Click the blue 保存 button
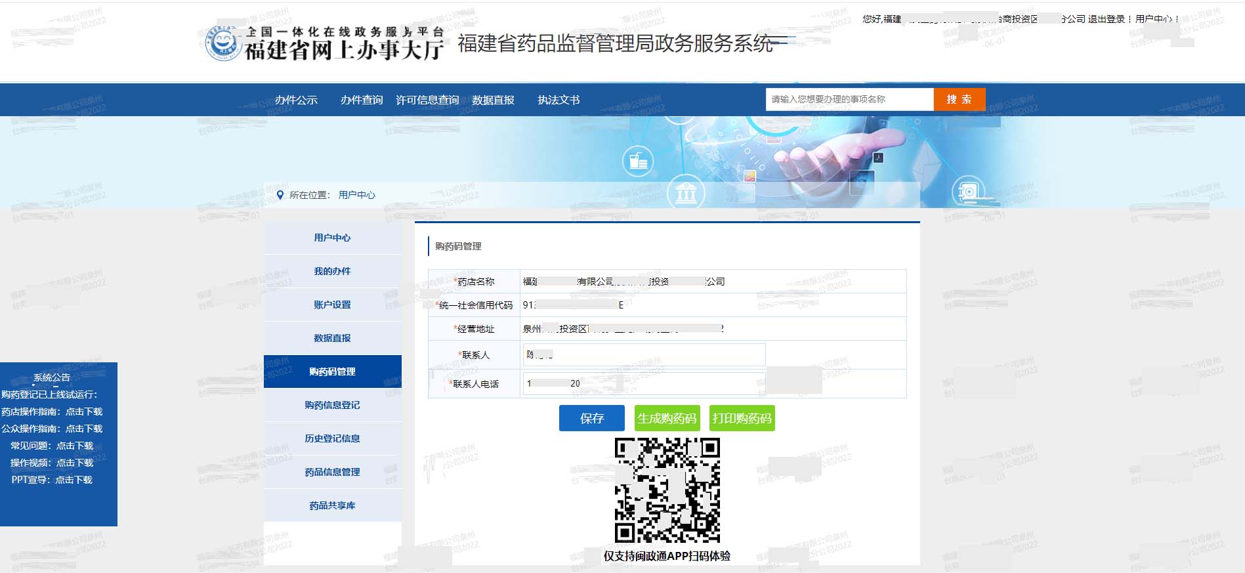This screenshot has width=1245, height=573. [591, 418]
